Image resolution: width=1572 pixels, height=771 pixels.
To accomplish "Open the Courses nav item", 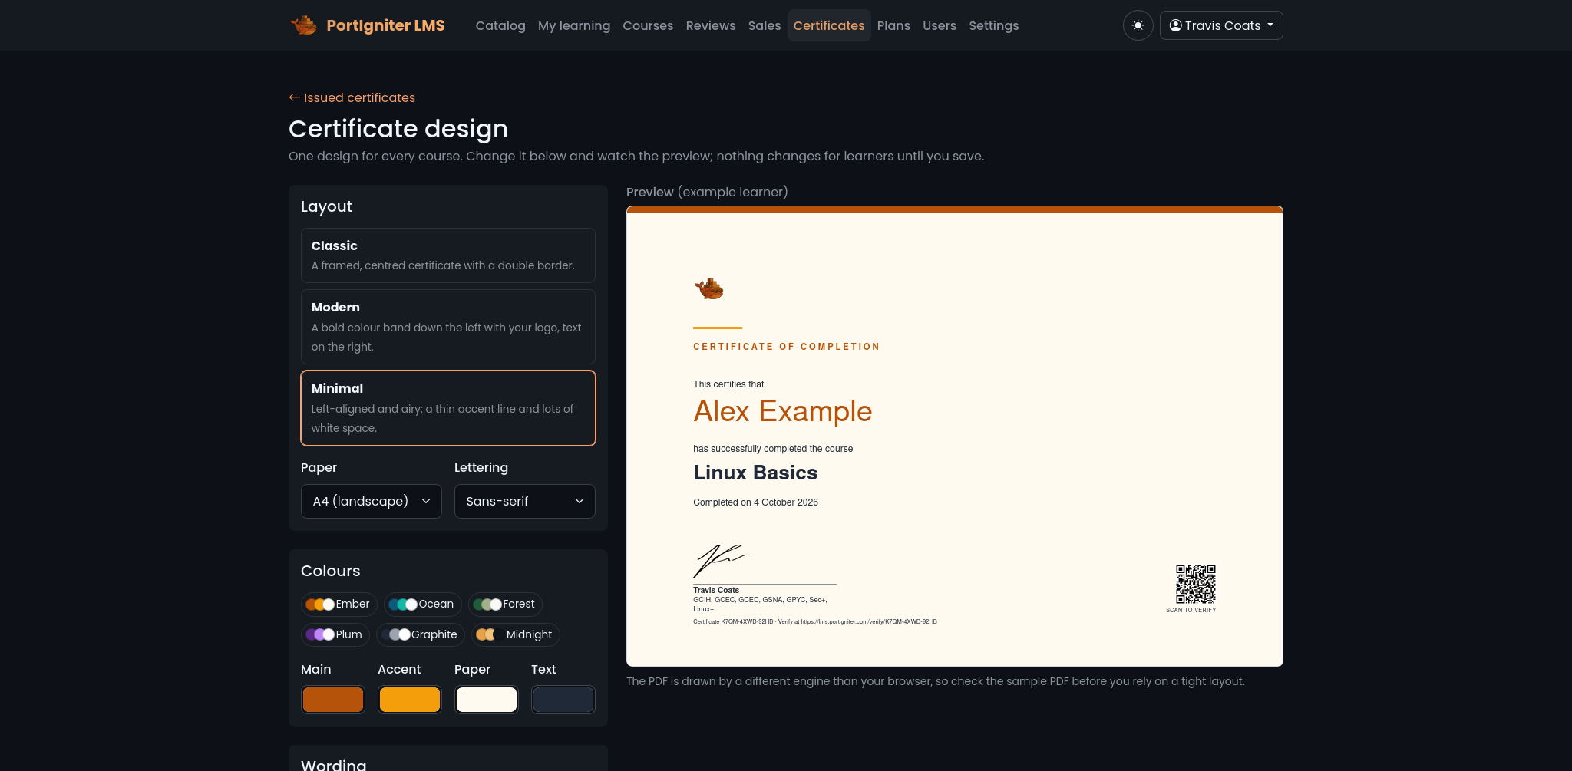I will coord(648,25).
